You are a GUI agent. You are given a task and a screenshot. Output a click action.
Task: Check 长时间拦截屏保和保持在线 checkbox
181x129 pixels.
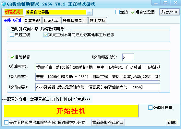tap(6, 123)
